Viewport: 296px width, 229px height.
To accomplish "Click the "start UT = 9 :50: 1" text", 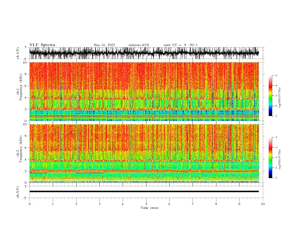I will point(181,45).
